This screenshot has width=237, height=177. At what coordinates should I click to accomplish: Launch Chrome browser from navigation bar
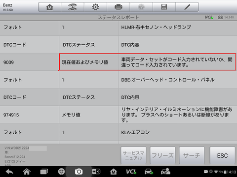61,172
